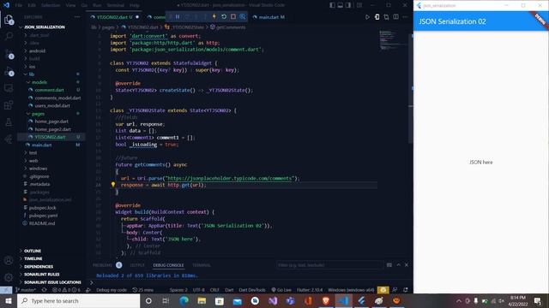The image size is (549, 308).
Task: Trigger Flutter hot reload lightning icon
Action: tap(214, 17)
